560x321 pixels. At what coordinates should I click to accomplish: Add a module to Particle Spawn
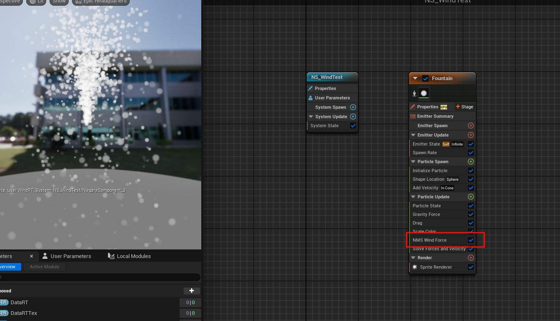470,162
